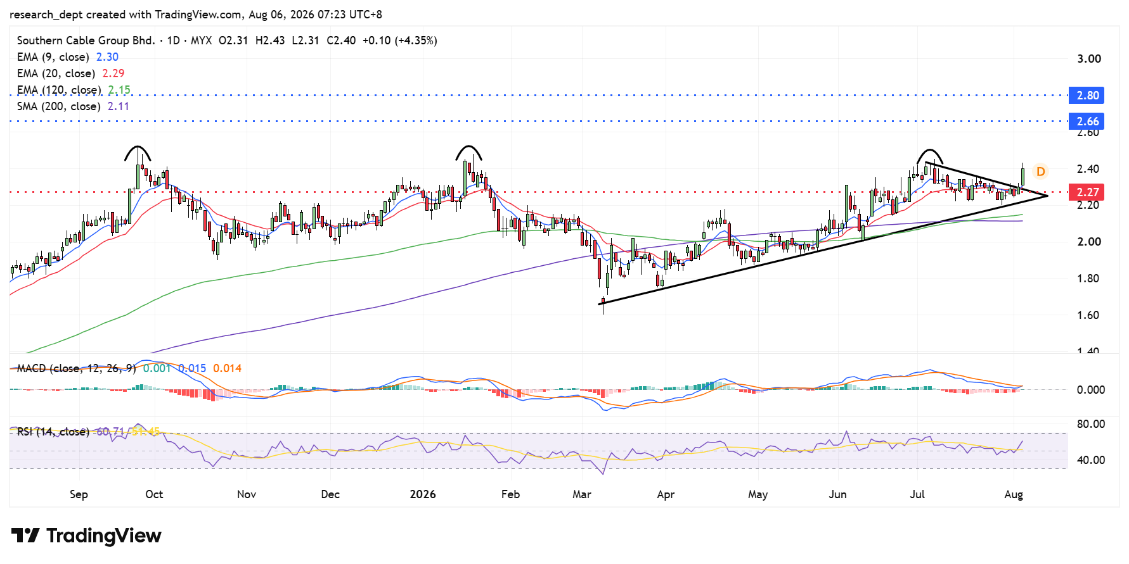Select the MACD (close, 12, 26, 9) label
1129x564 pixels.
[x=77, y=368]
